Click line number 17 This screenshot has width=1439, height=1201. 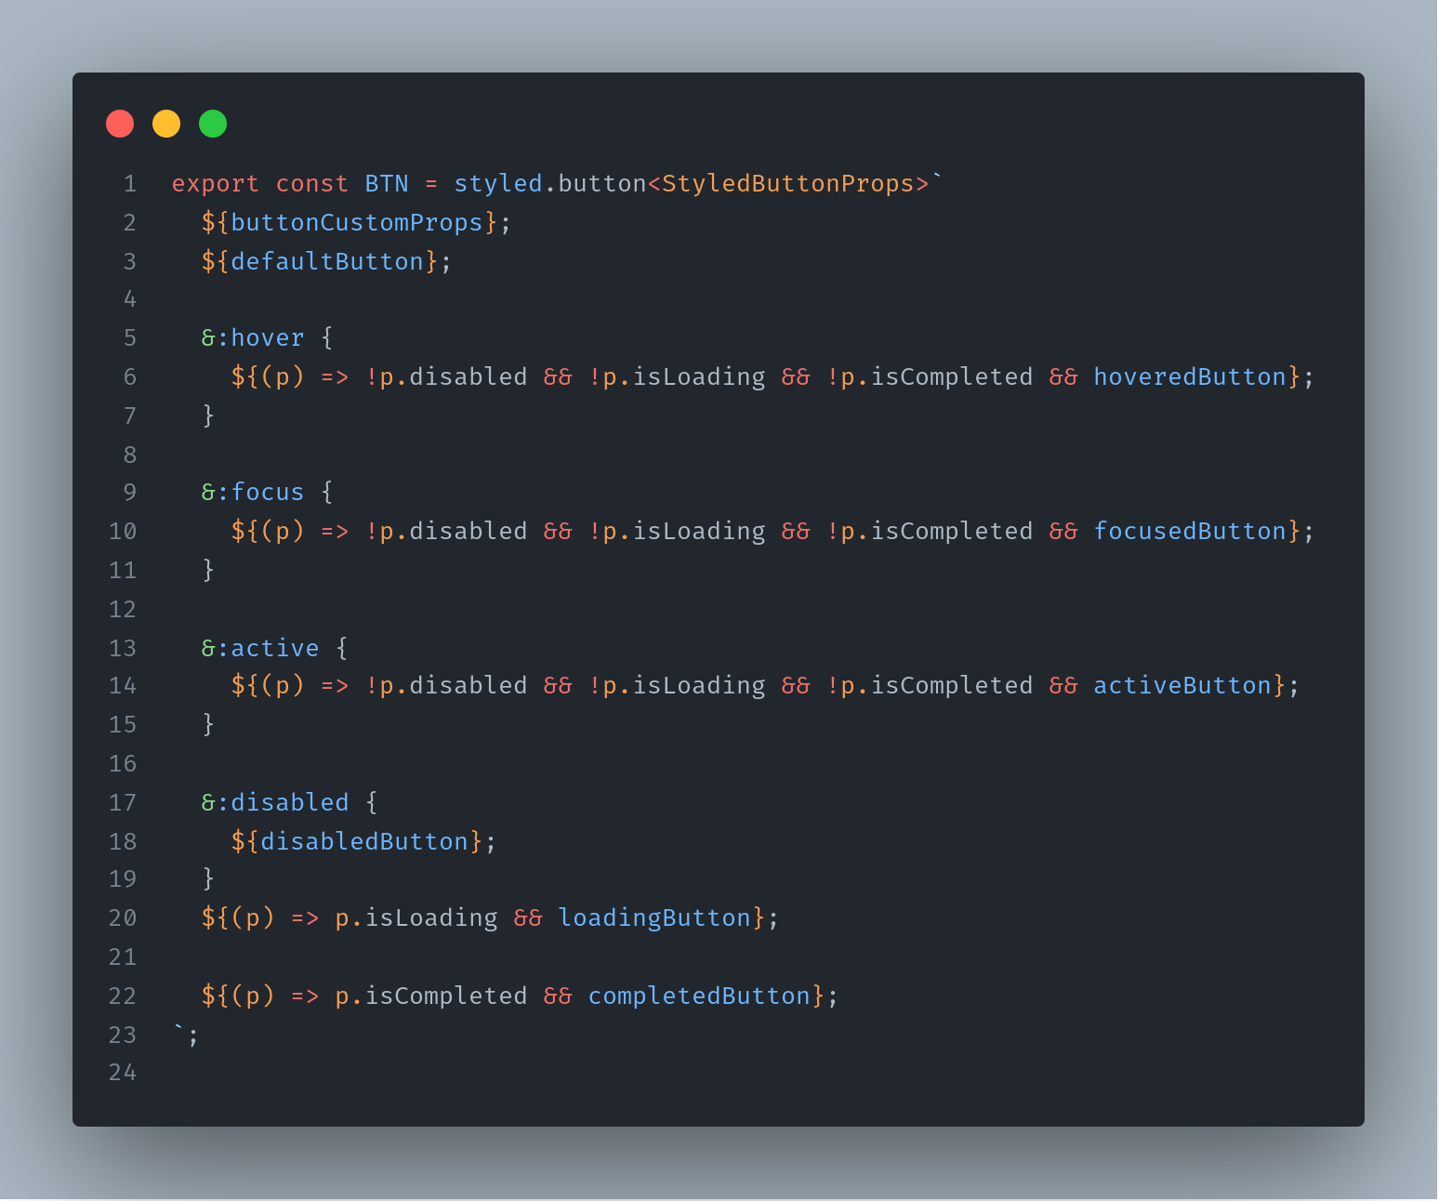click(123, 803)
